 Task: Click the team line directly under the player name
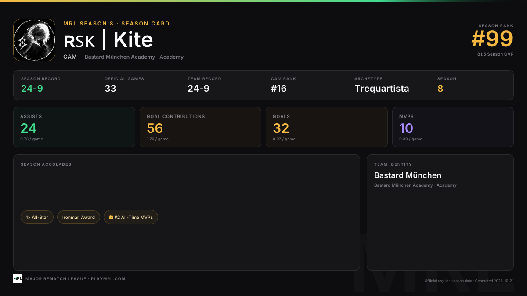click(133, 57)
